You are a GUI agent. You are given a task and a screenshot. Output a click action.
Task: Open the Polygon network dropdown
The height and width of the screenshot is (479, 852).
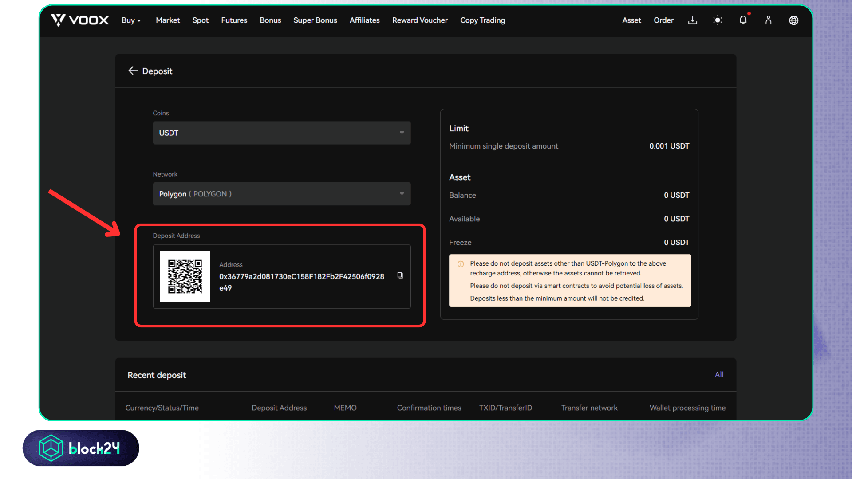(282, 194)
